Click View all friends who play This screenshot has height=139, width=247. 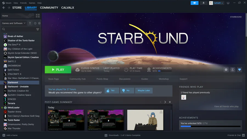(226, 106)
